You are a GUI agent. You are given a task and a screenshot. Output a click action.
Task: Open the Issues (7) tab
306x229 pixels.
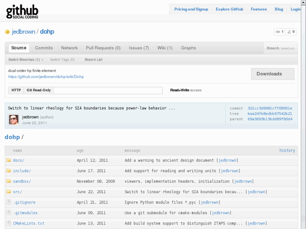coord(139,48)
